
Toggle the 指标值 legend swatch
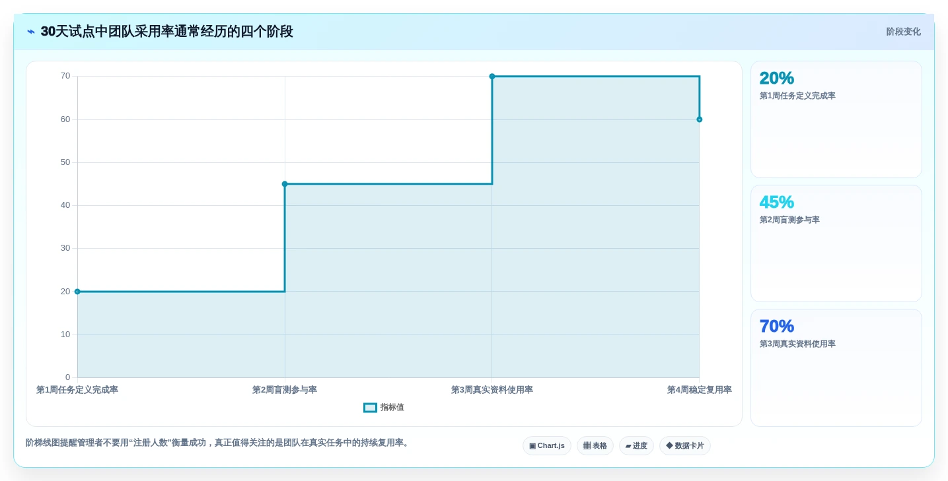[x=370, y=408]
